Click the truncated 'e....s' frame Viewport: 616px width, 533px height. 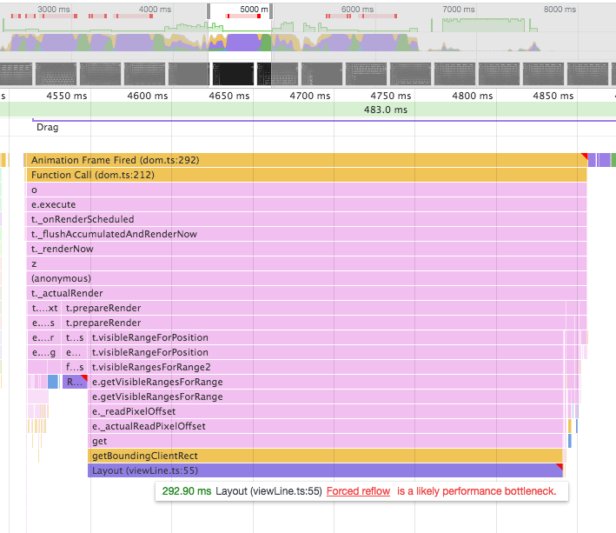(44, 323)
